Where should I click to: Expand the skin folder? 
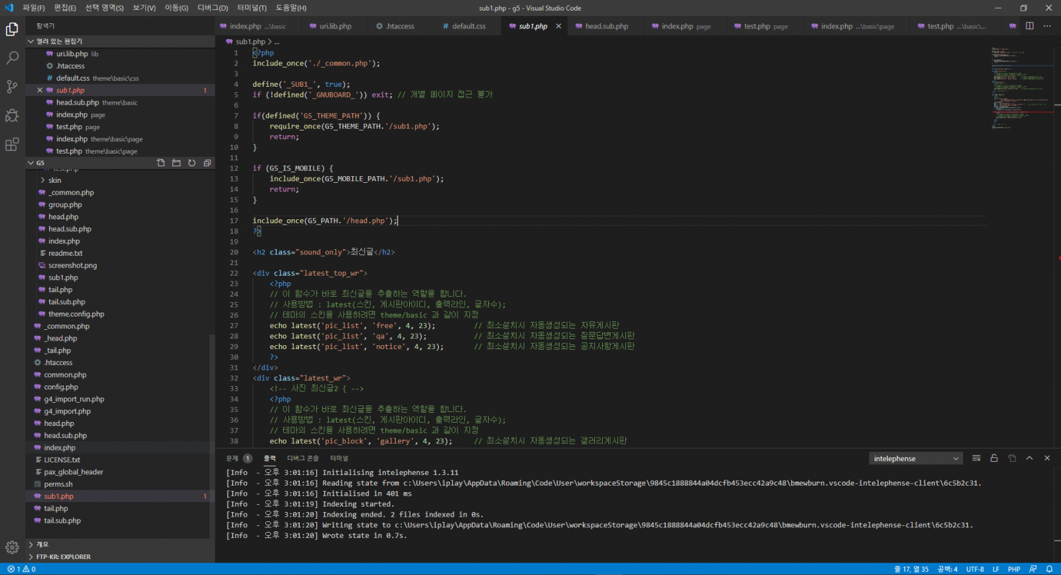coord(54,180)
